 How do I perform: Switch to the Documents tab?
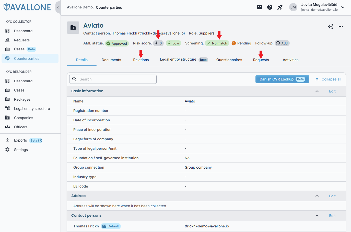[111, 60]
